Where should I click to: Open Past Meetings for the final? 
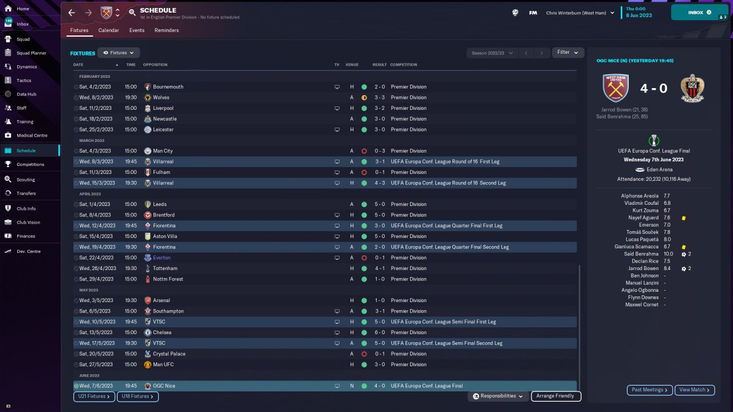click(x=650, y=390)
